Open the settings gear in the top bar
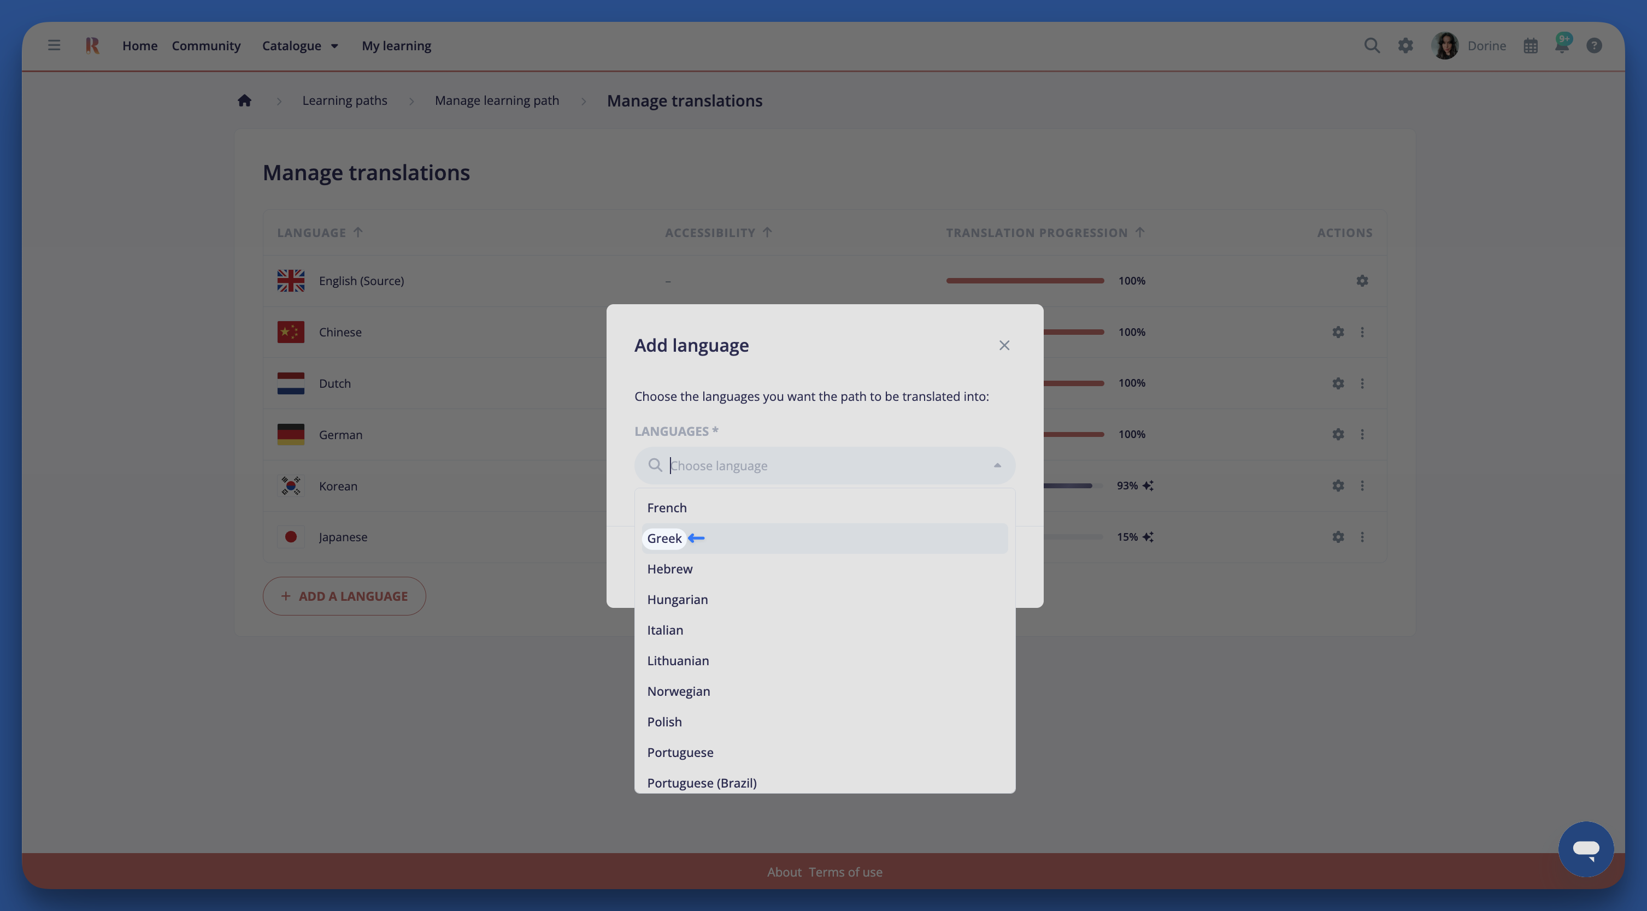The height and width of the screenshot is (911, 1647). tap(1405, 45)
